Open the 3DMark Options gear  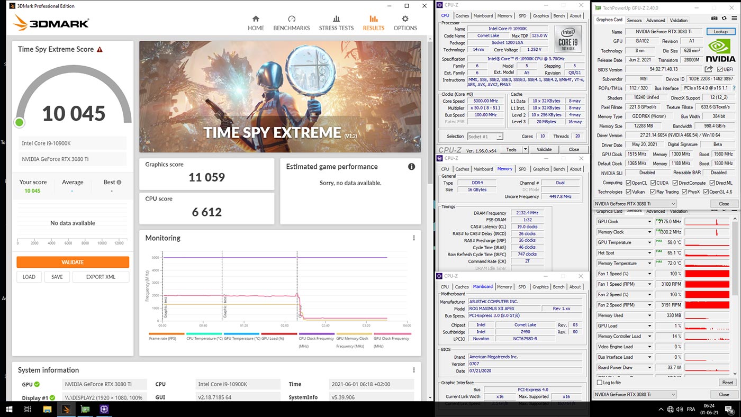[405, 23]
